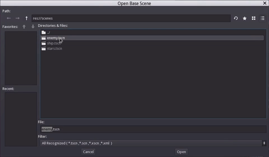Viewport: 269px width, 157px height.
Task: Go forward to next folder
Action: click(x=18, y=18)
